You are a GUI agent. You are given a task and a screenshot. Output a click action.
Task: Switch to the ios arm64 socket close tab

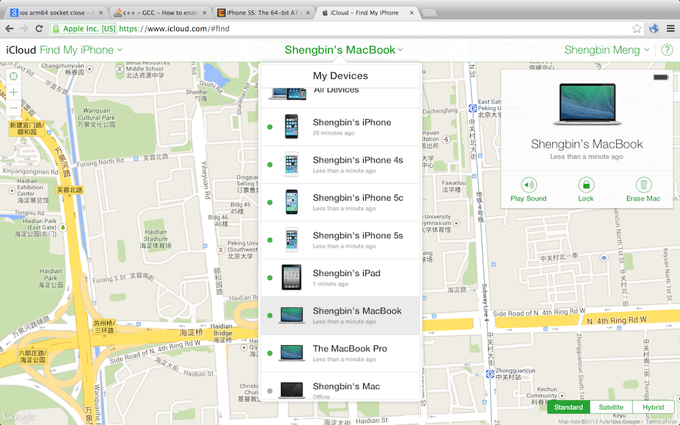tap(56, 12)
